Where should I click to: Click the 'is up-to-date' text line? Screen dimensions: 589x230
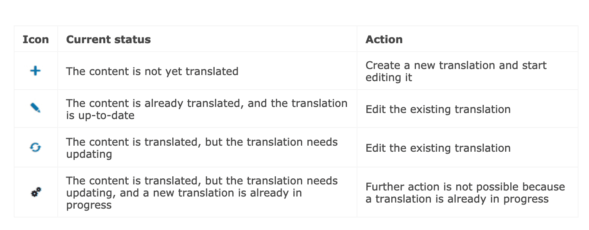coord(100,115)
